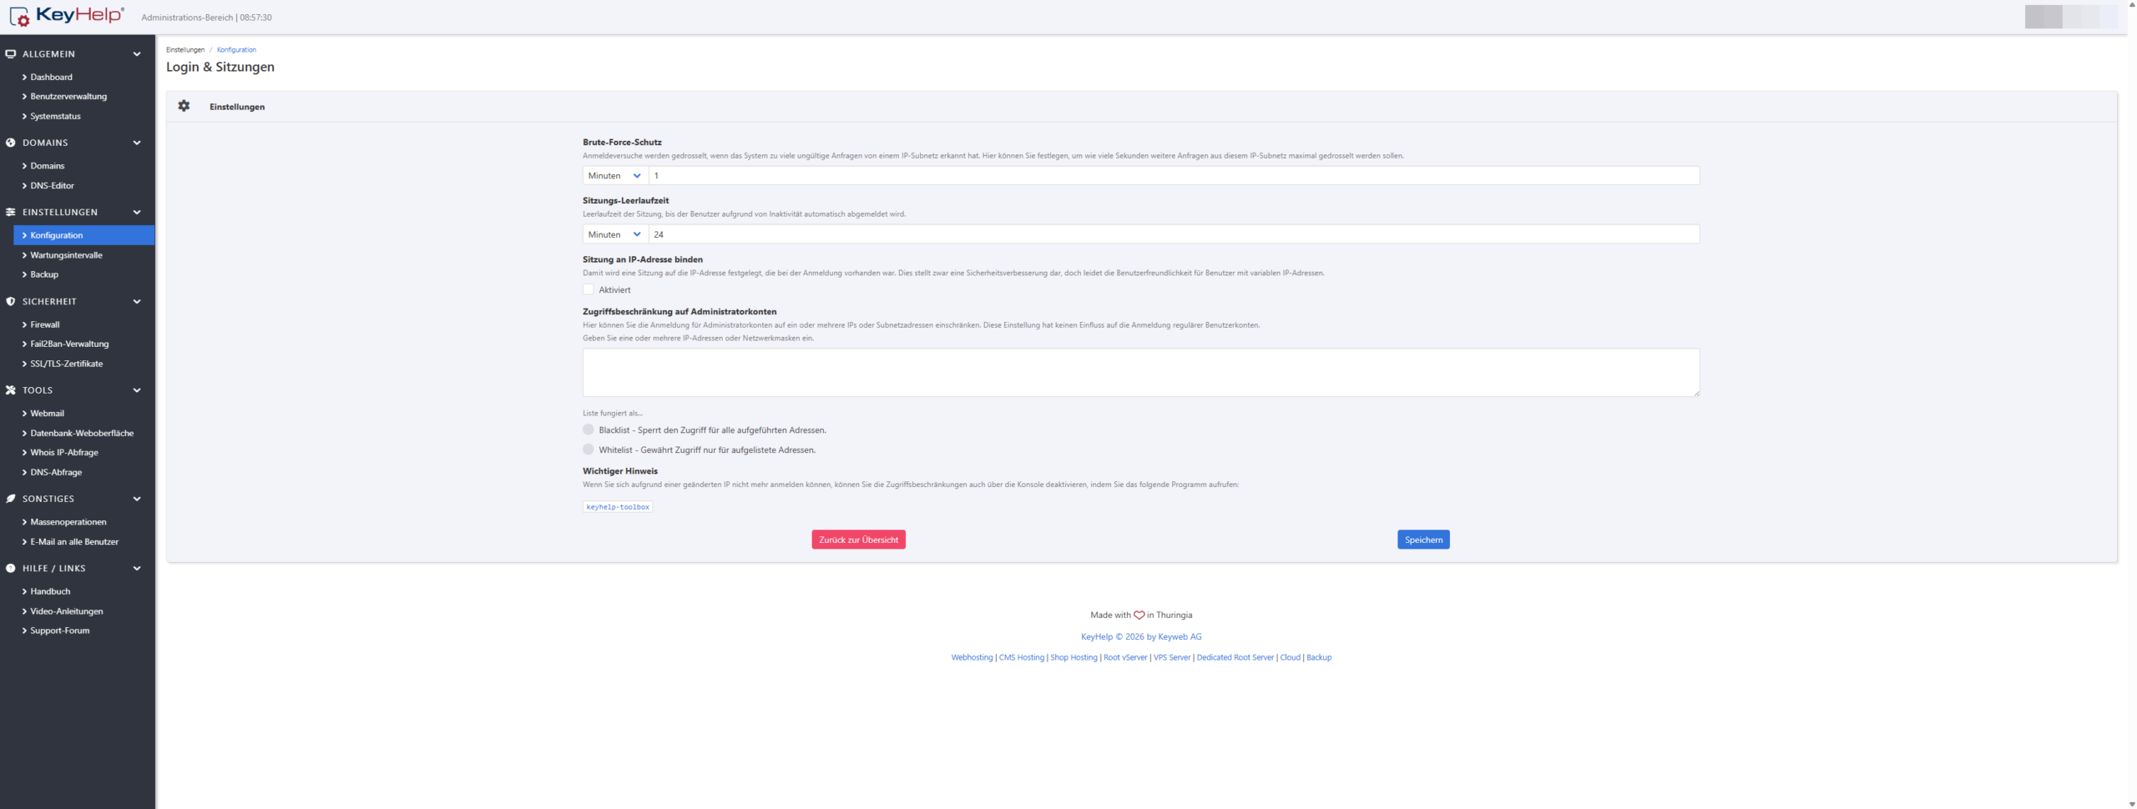Open E-Mail an alle Benutzer

tap(74, 542)
